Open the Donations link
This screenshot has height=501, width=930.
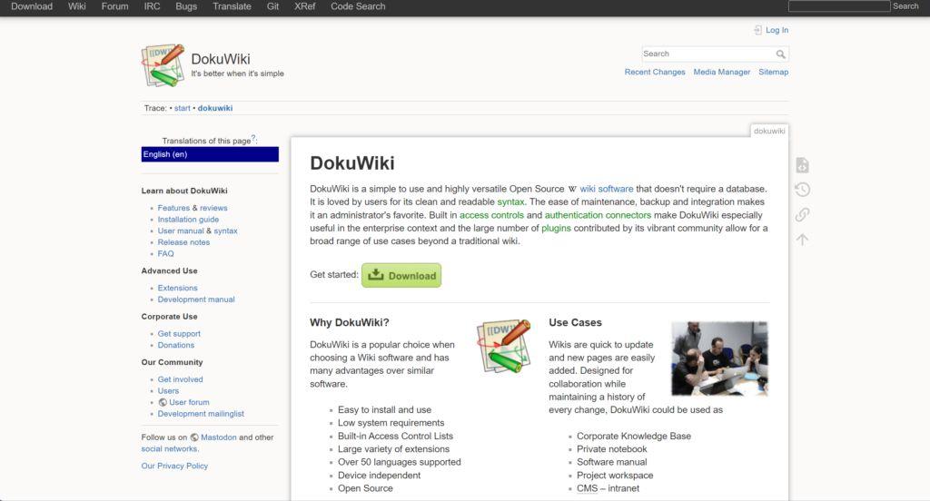coord(176,345)
